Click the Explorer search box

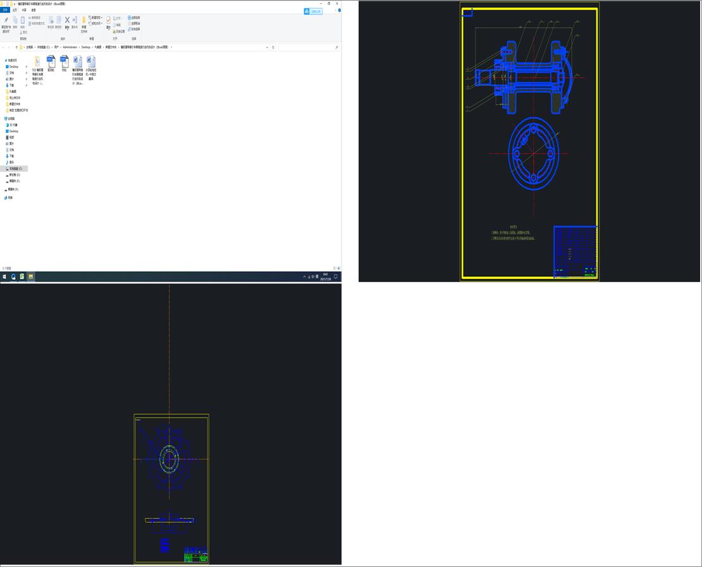click(x=308, y=47)
